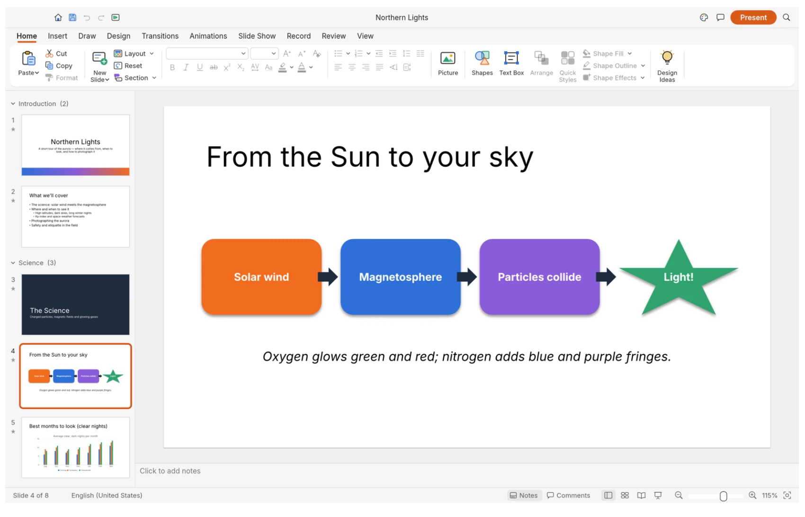Image resolution: width=805 pixels, height=517 pixels.
Task: Toggle subscript
Action: tap(241, 67)
